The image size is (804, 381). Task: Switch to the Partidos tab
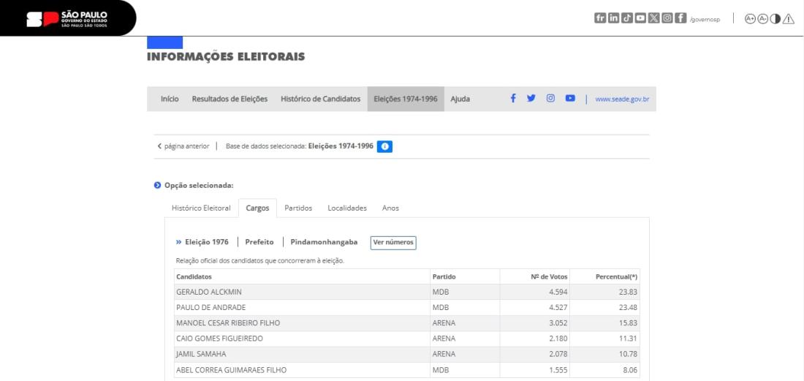[x=298, y=208]
